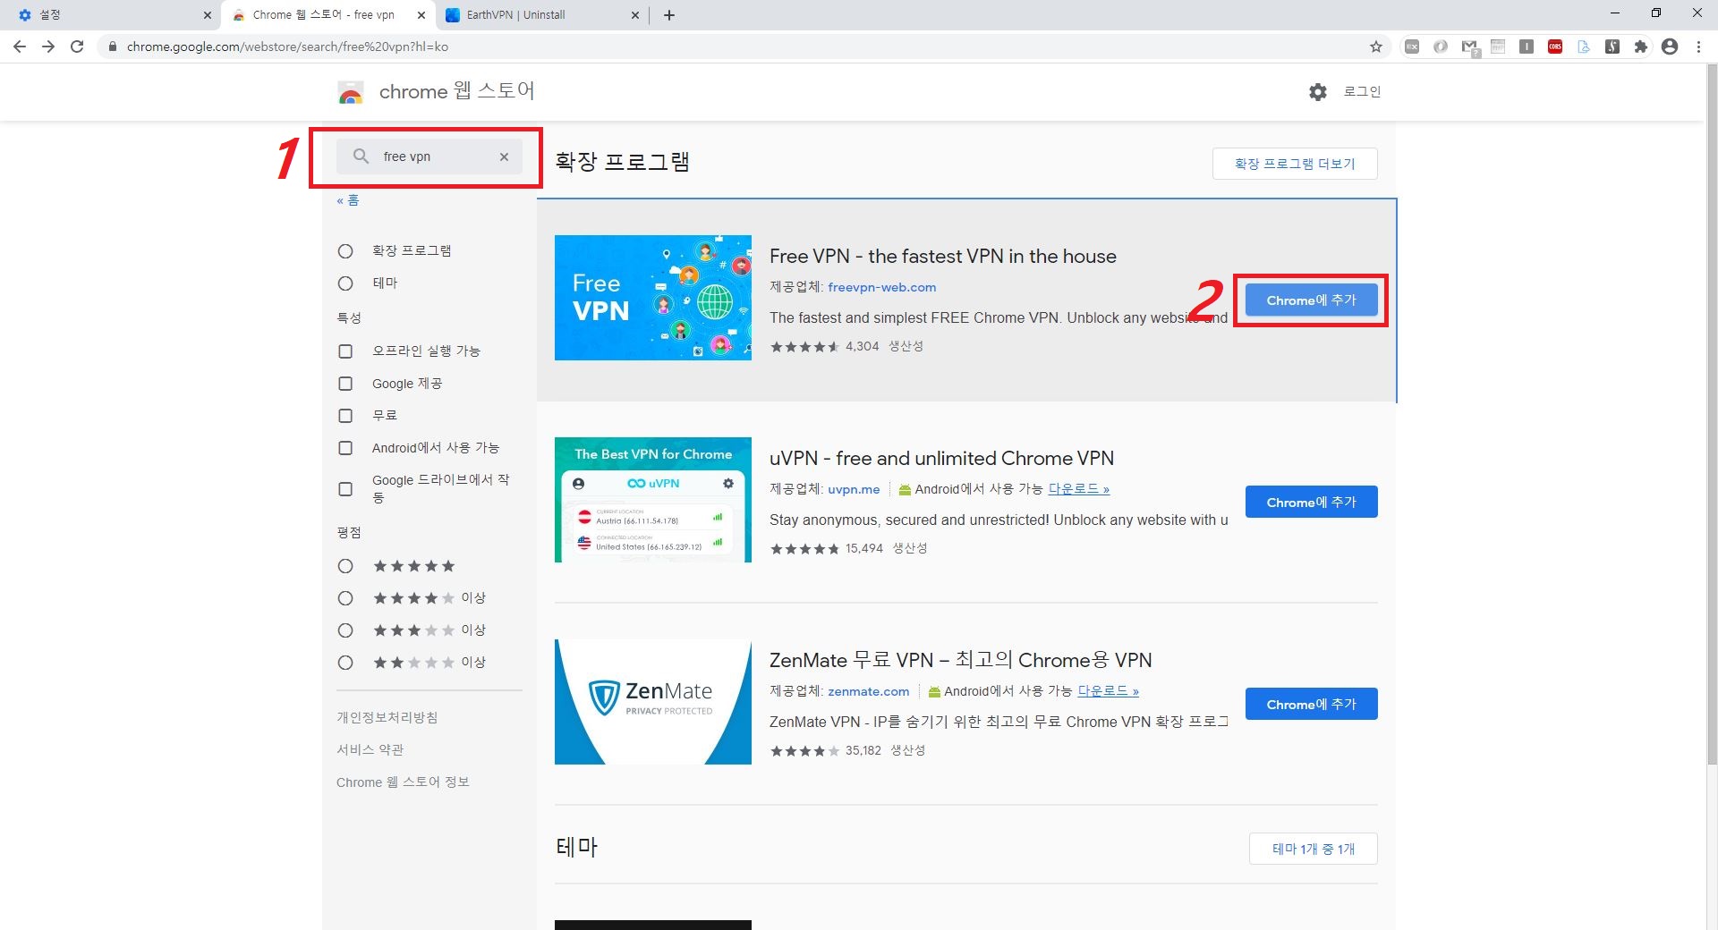
Task: Open 'Free VPN - the fastest VPN' title
Action: (943, 257)
